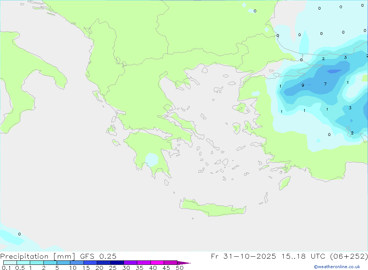Click the over-50 mm arrow tip of legend
The width and height of the screenshot is (368, 270).
tap(184, 263)
